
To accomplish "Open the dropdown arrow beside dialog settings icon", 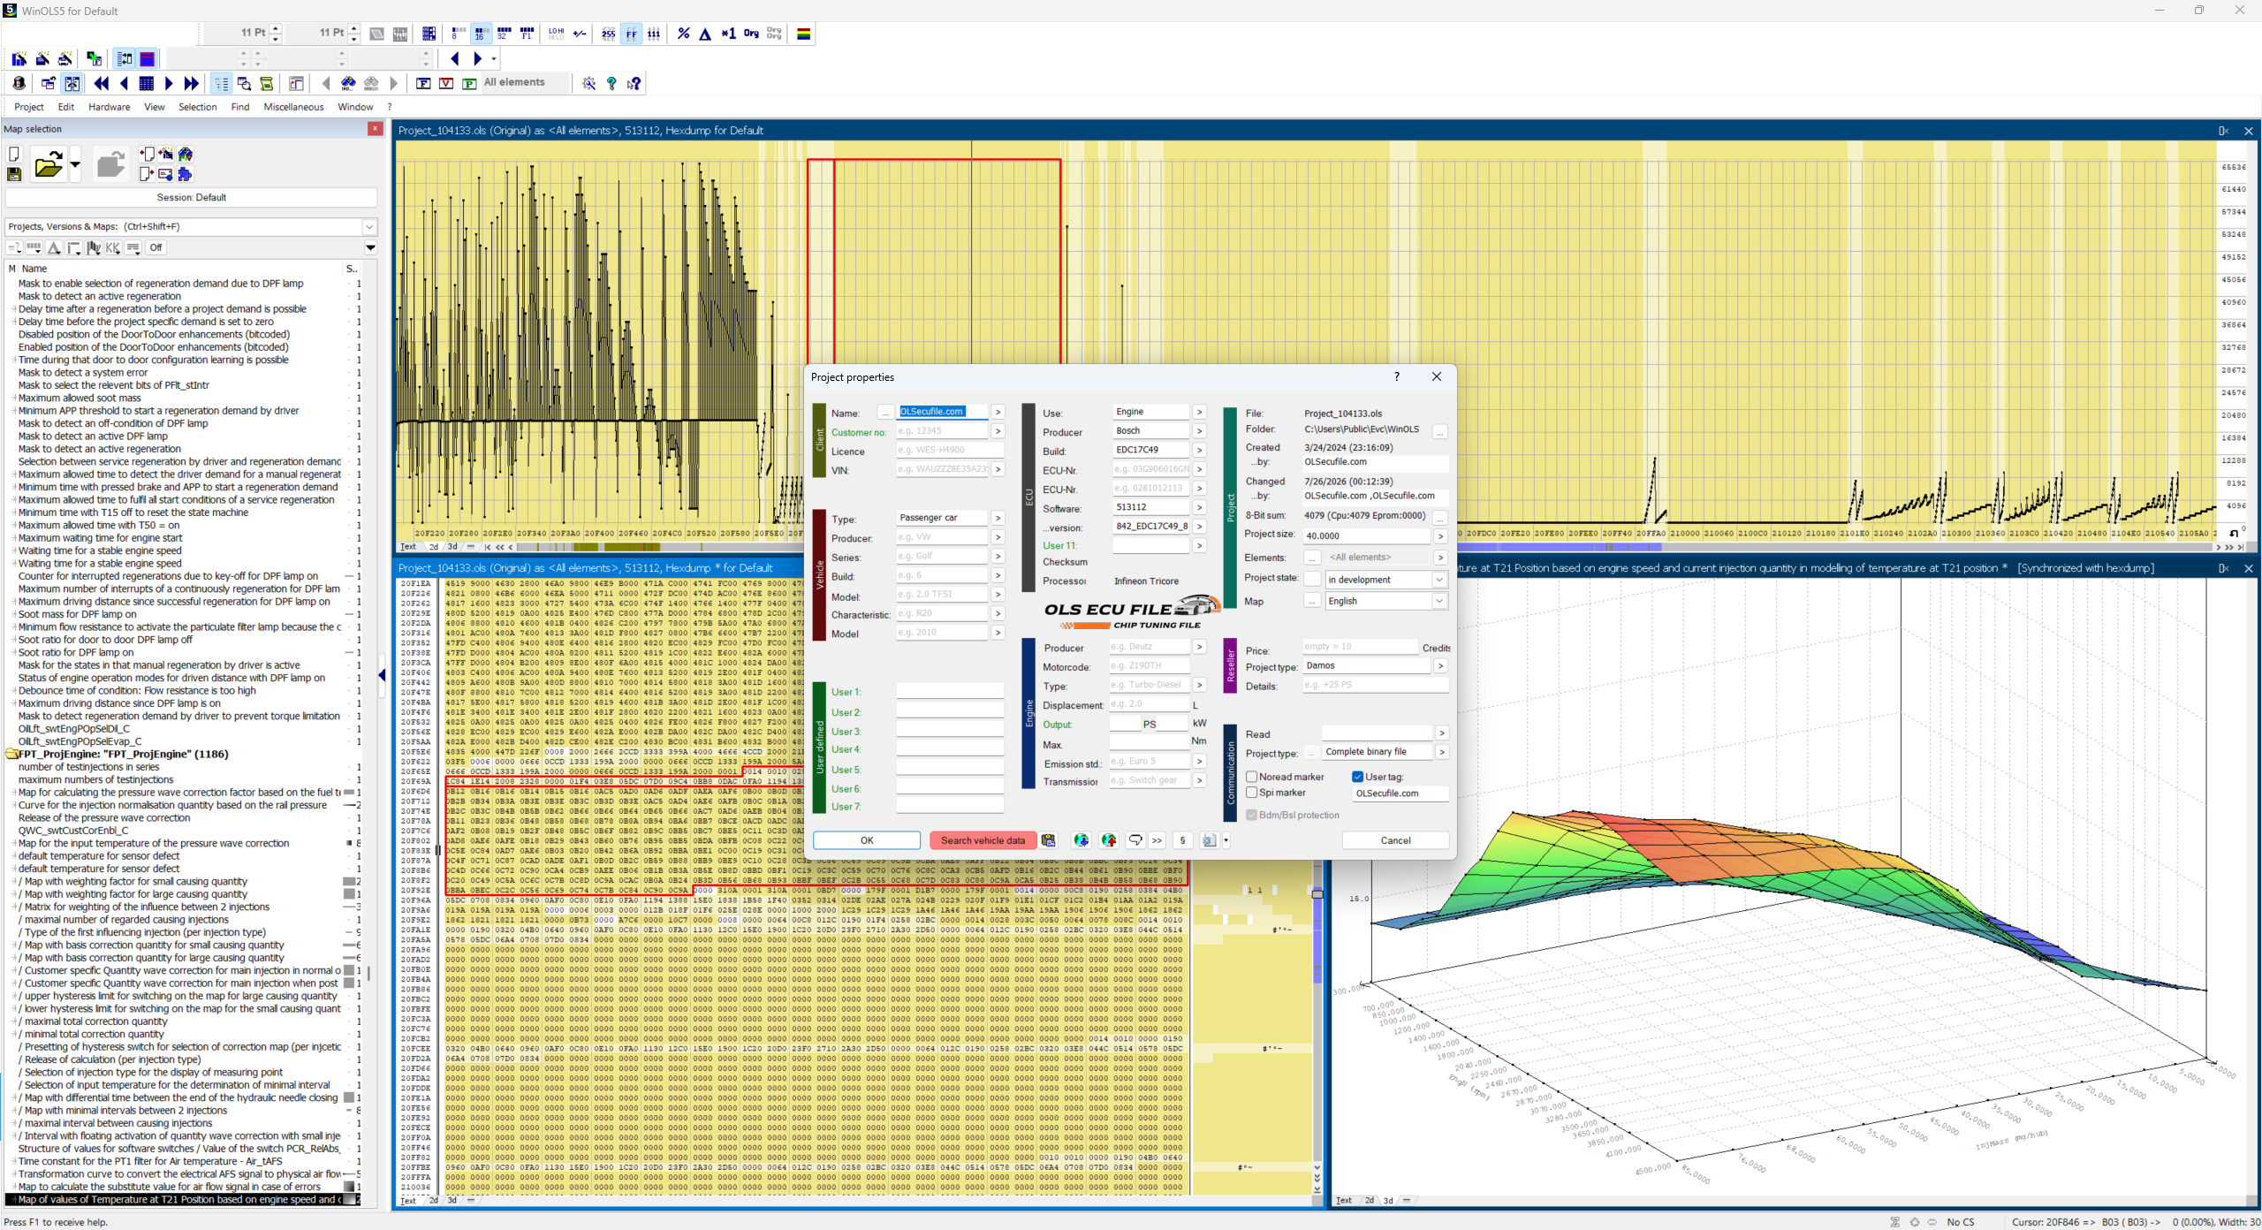I will (x=1226, y=840).
